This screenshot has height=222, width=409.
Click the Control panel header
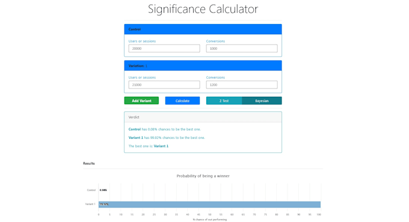[203, 29]
